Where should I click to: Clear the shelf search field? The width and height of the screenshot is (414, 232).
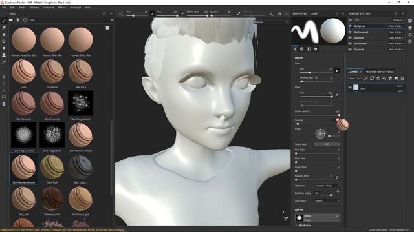click(x=112, y=20)
